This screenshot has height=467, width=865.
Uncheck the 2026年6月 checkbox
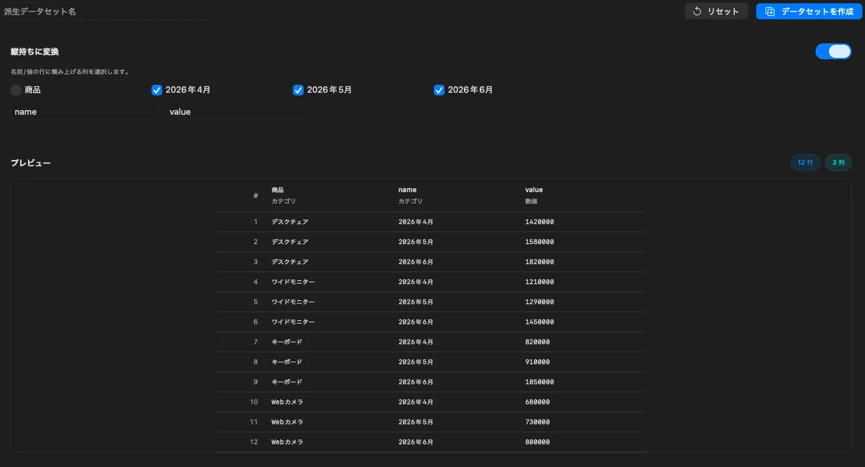439,90
